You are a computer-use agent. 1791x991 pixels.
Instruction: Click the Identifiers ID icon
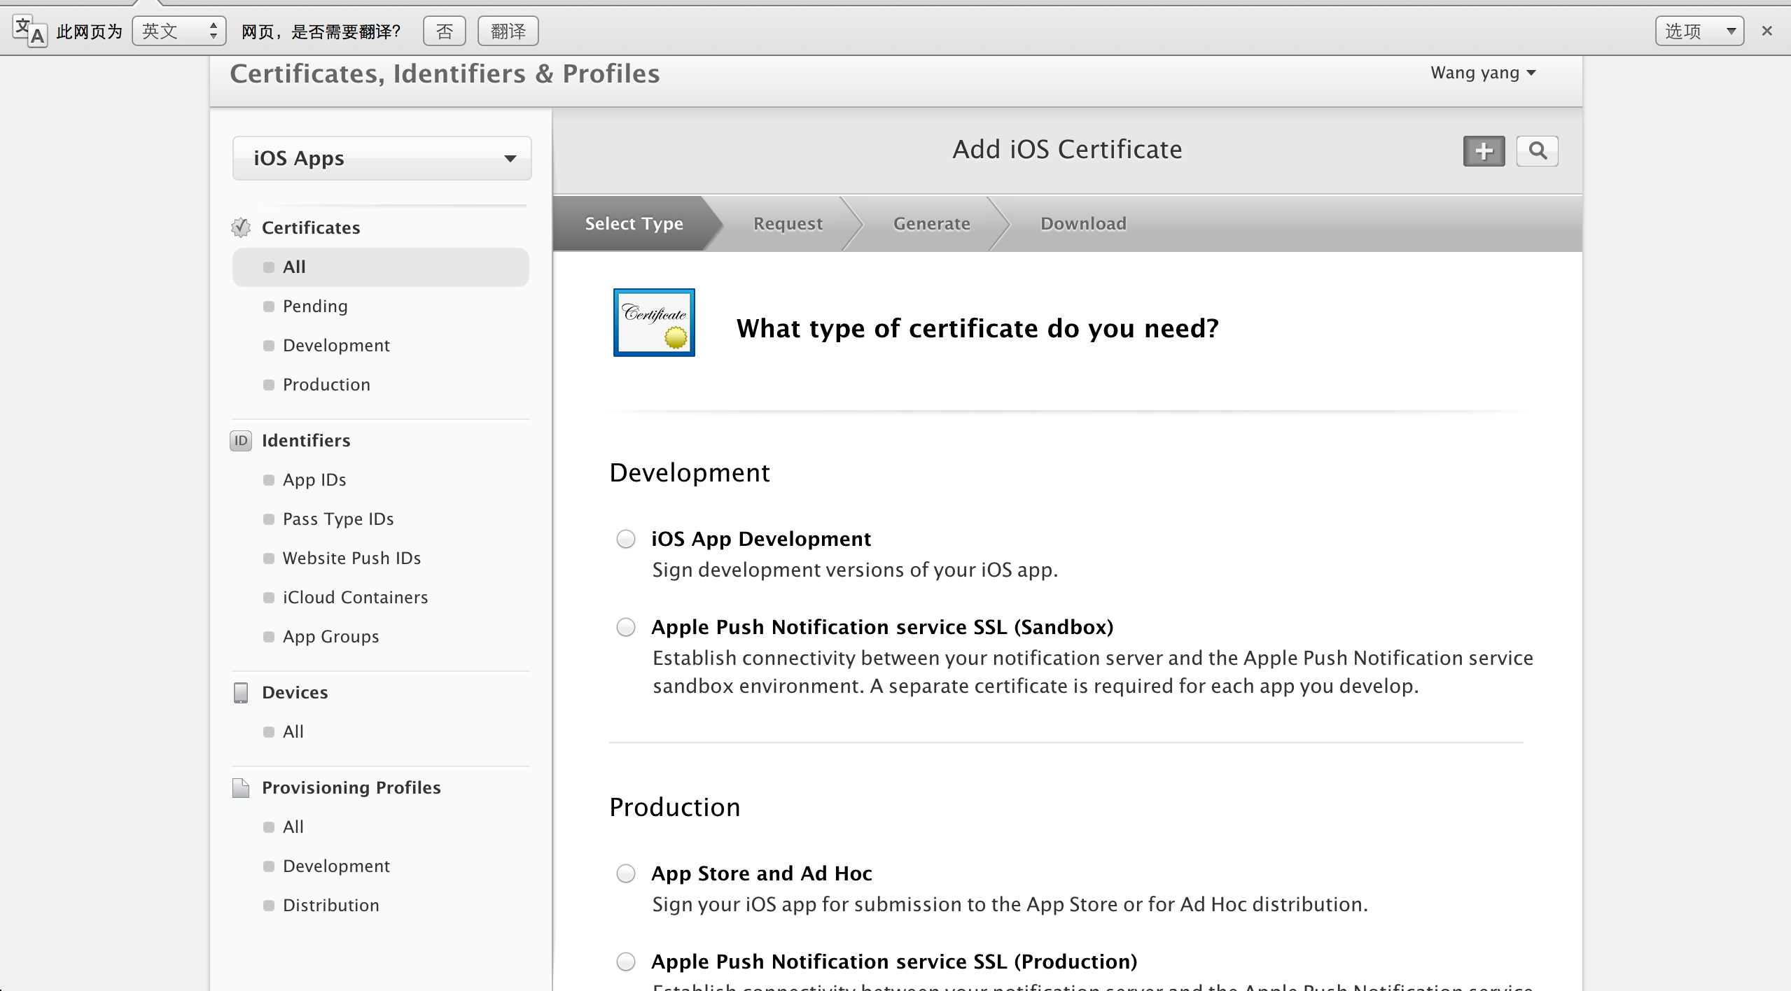[x=241, y=440]
